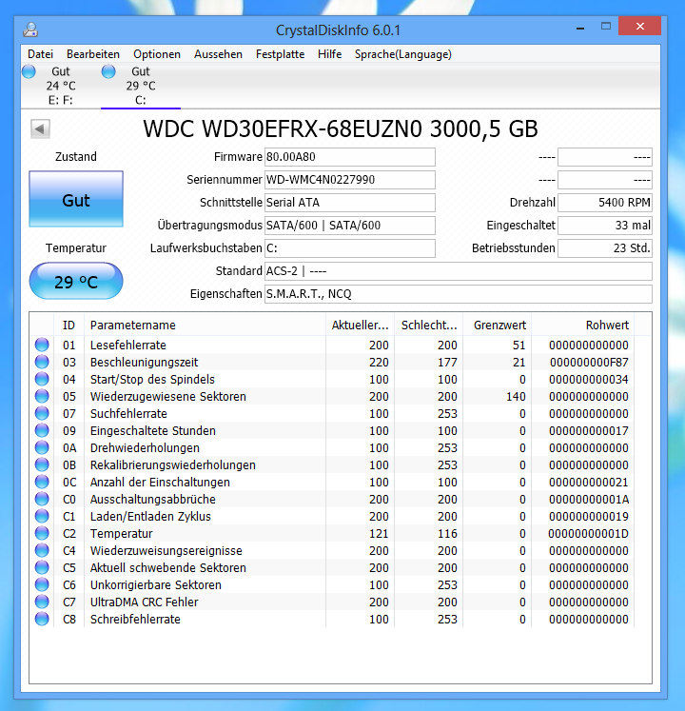The image size is (685, 711).
Task: Open the Sprache(Language) menu
Action: [403, 54]
